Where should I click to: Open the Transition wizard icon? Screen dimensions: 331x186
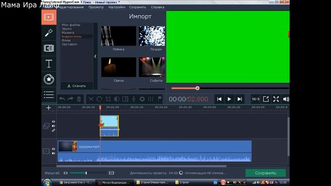click(125, 99)
